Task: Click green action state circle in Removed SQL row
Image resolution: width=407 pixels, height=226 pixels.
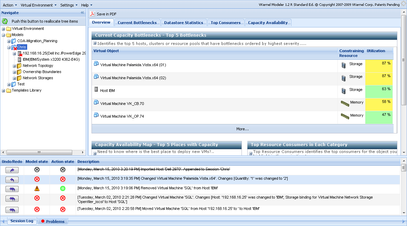Action: [x=63, y=189]
